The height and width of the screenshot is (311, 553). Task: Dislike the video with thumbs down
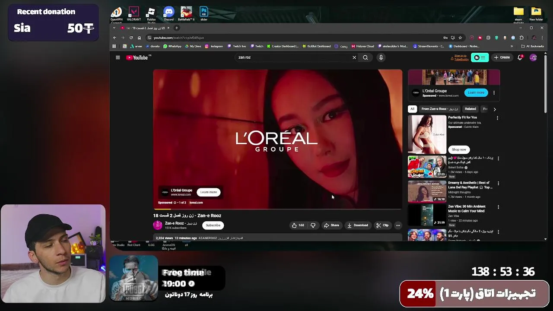[x=313, y=225]
